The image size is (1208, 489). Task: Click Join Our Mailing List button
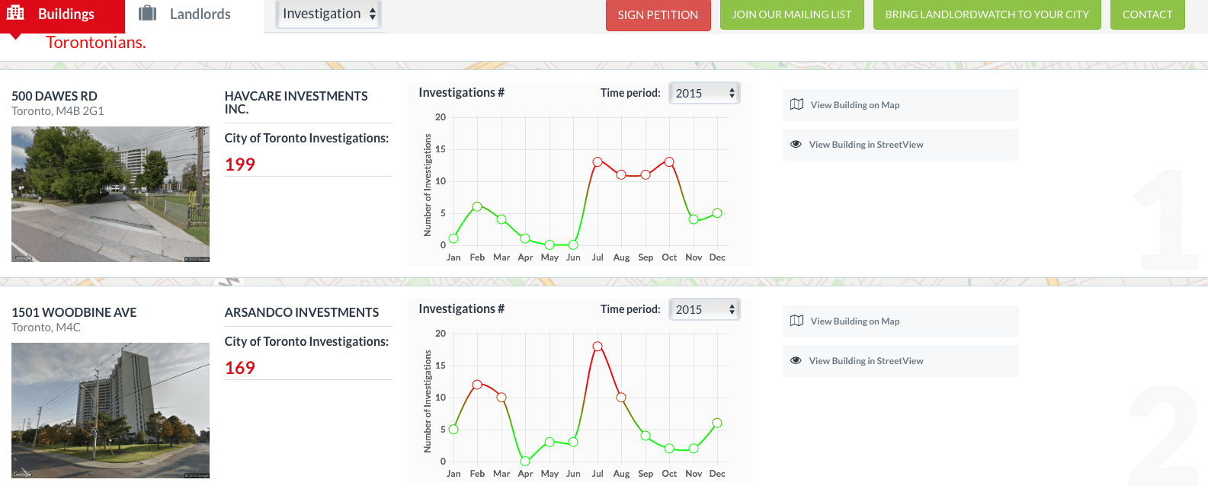(791, 14)
